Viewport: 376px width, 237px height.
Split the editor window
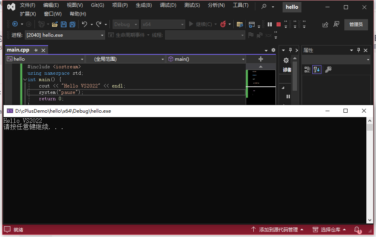[261, 59]
